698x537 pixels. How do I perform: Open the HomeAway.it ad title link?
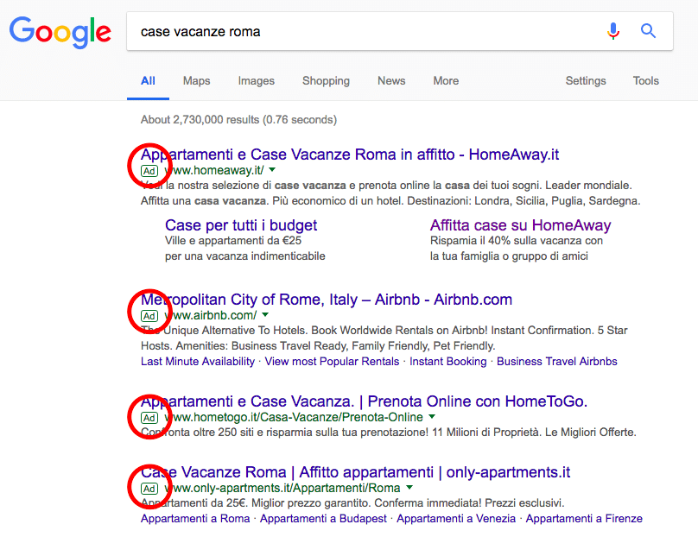pyautogui.click(x=350, y=155)
